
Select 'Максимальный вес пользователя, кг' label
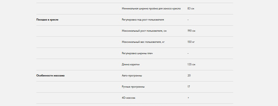(x=143, y=42)
